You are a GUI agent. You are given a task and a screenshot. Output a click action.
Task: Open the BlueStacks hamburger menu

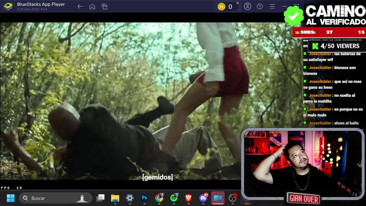tap(272, 6)
